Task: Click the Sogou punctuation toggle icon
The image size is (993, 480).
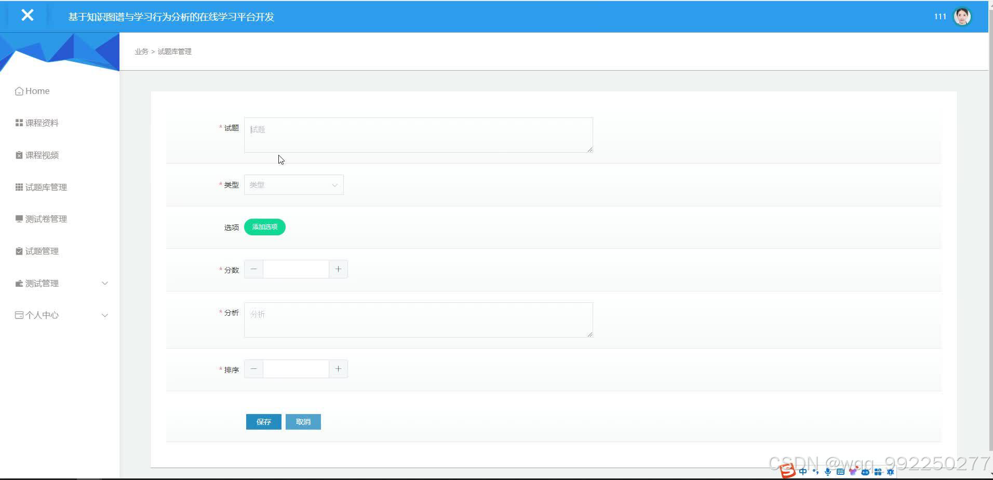Action: pos(815,472)
